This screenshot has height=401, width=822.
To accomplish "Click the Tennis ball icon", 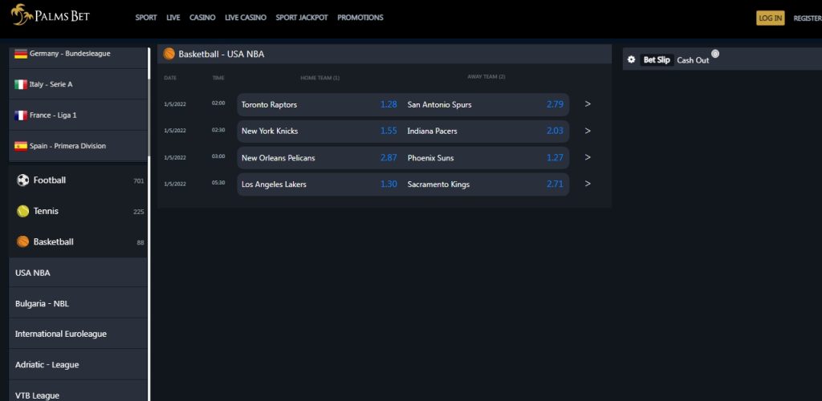I will tap(23, 211).
